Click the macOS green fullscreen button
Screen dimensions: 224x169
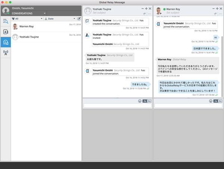click(10, 2)
